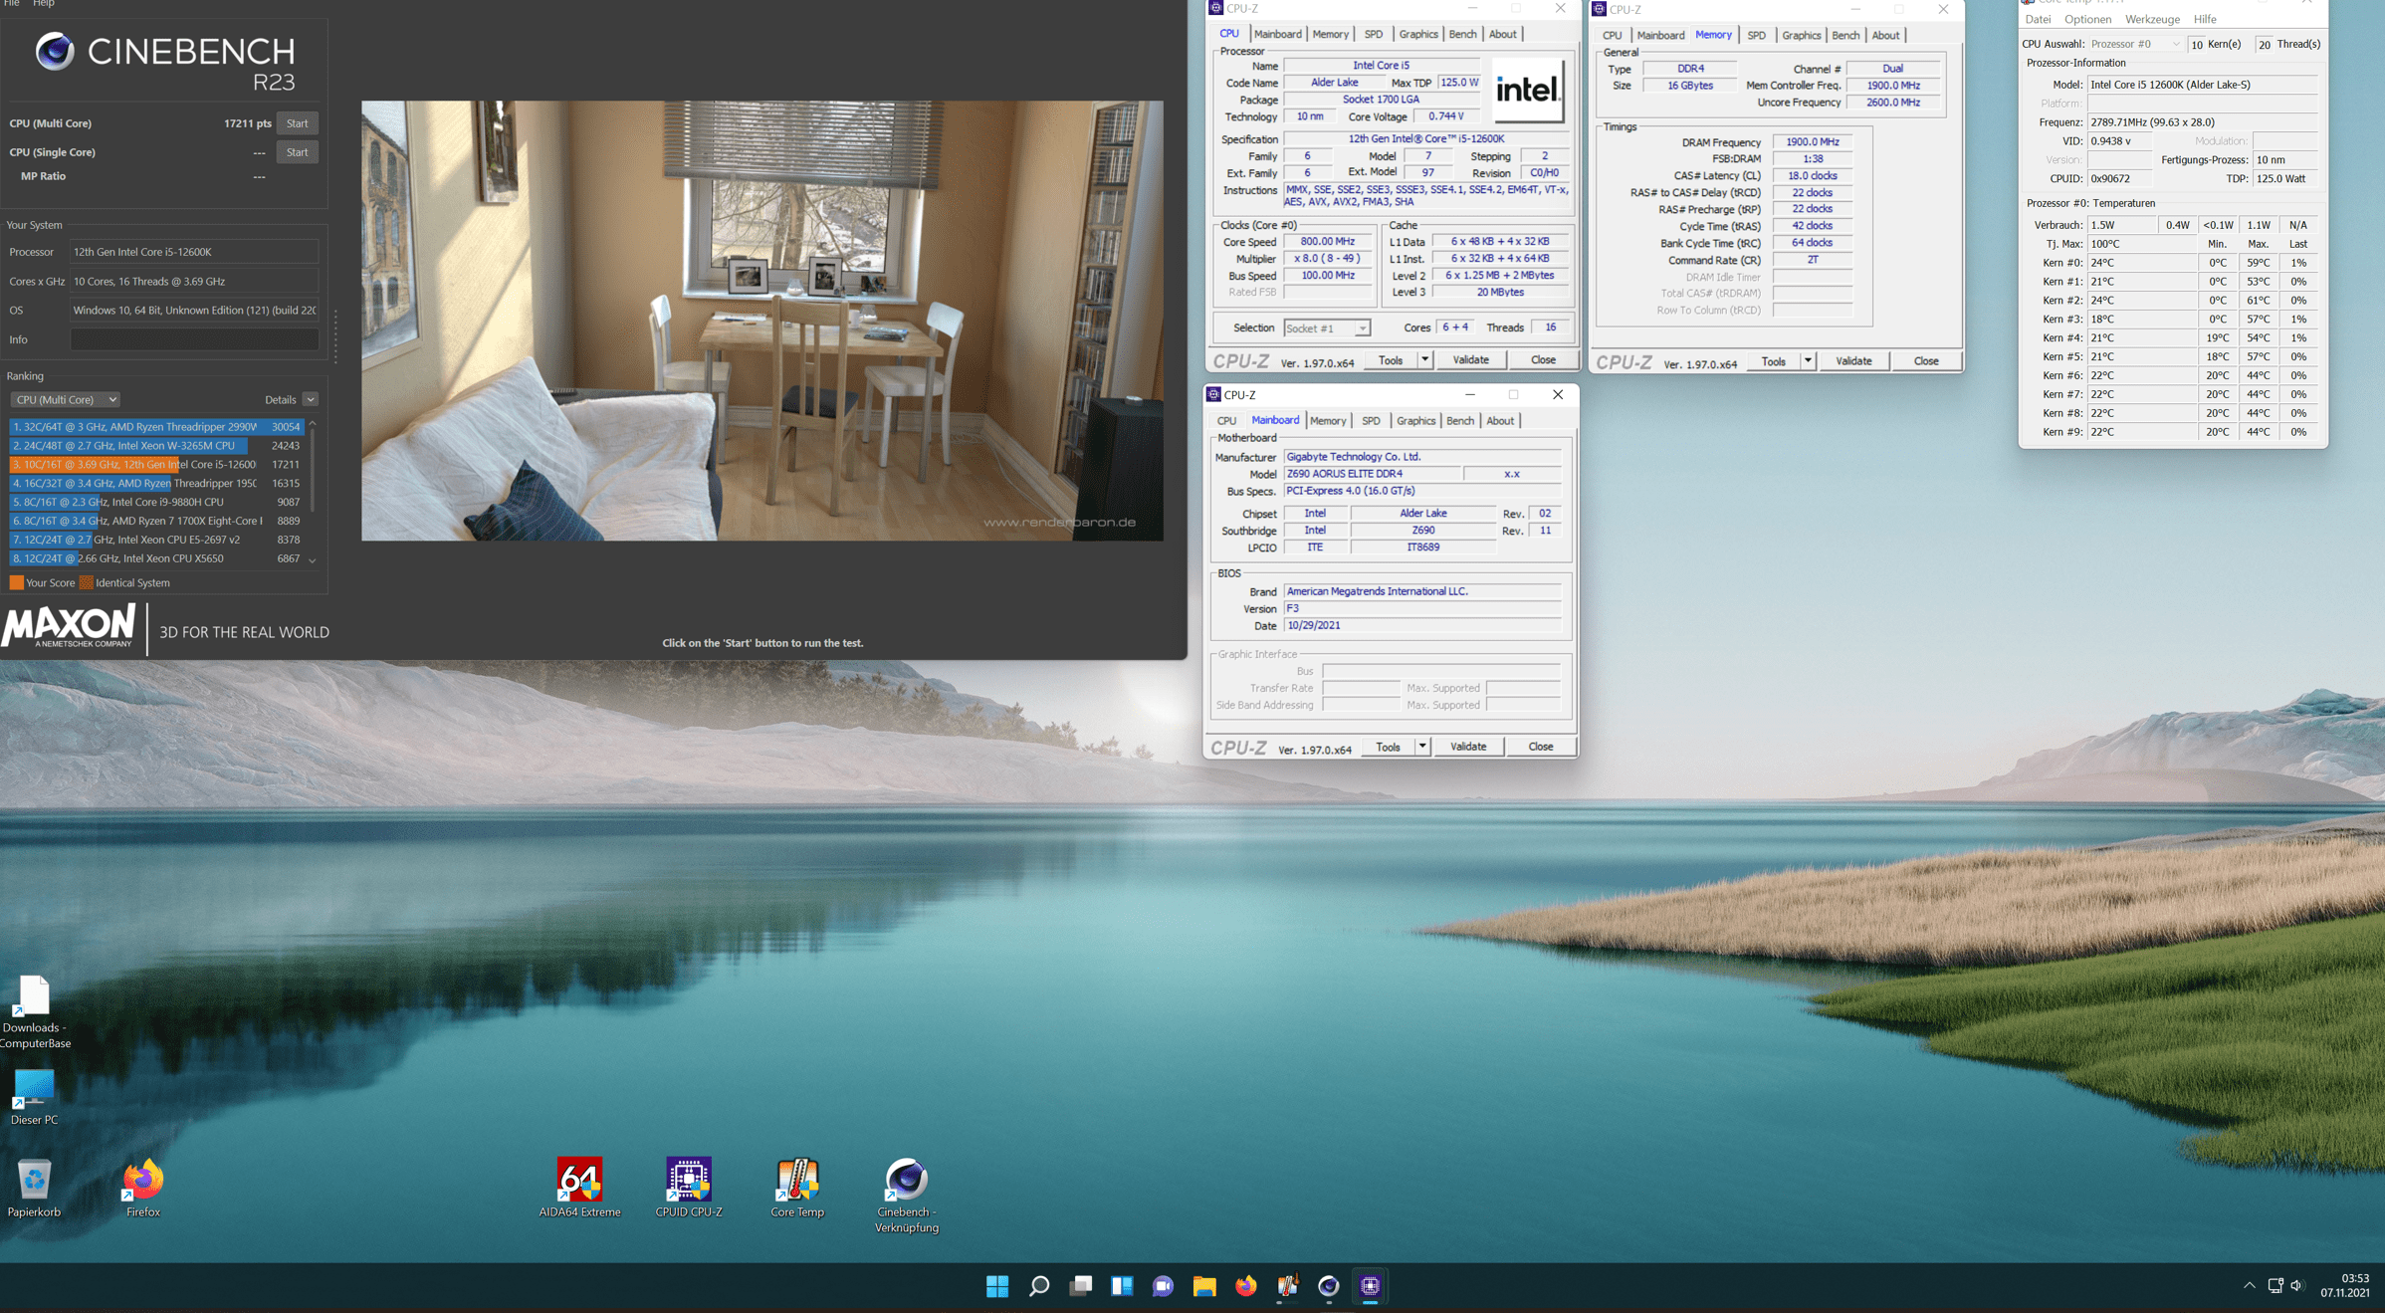
Task: Open CPUID CPU-Z desktop icon
Action: 688,1181
